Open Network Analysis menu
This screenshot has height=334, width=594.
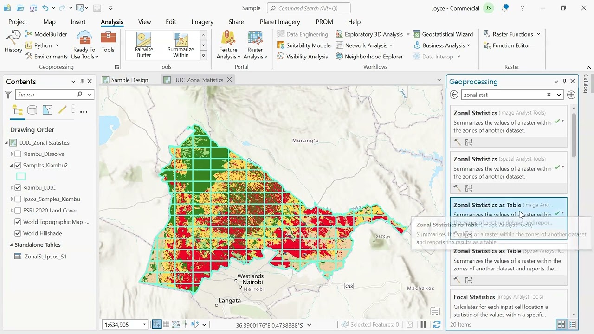(364, 45)
